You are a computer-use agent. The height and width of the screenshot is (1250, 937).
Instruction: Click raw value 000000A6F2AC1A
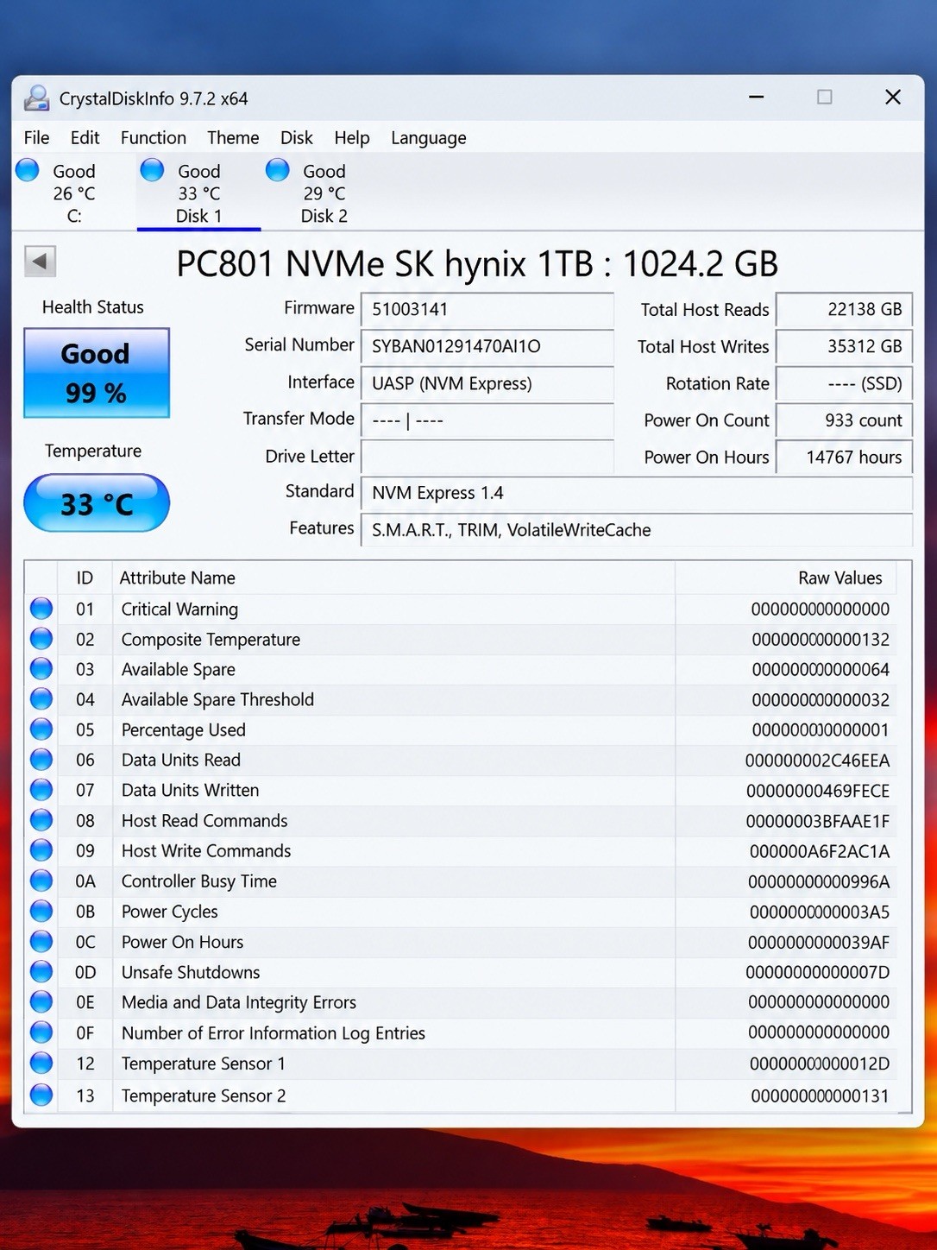(819, 851)
